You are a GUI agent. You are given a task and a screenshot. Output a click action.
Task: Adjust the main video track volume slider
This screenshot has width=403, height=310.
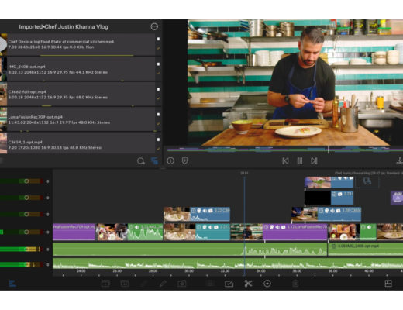26,232
